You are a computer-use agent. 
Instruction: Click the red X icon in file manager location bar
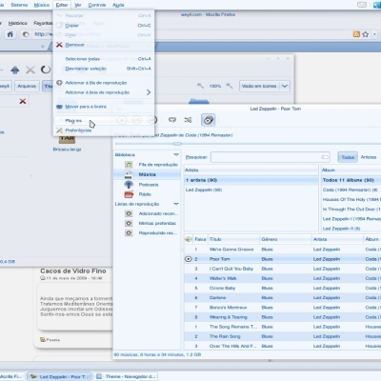[23, 101]
